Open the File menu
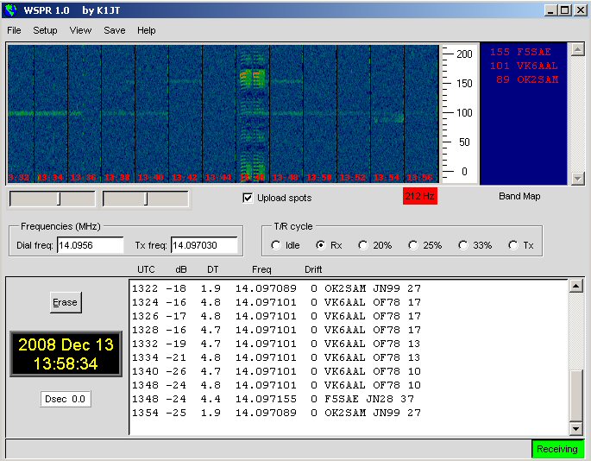The height and width of the screenshot is (461, 591). pyautogui.click(x=14, y=30)
